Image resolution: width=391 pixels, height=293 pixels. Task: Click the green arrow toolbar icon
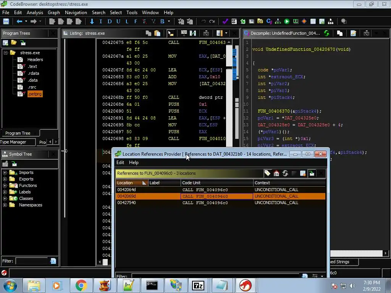242,21
